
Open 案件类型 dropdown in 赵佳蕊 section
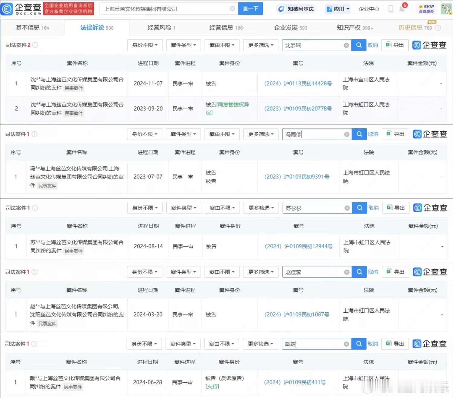183,272
